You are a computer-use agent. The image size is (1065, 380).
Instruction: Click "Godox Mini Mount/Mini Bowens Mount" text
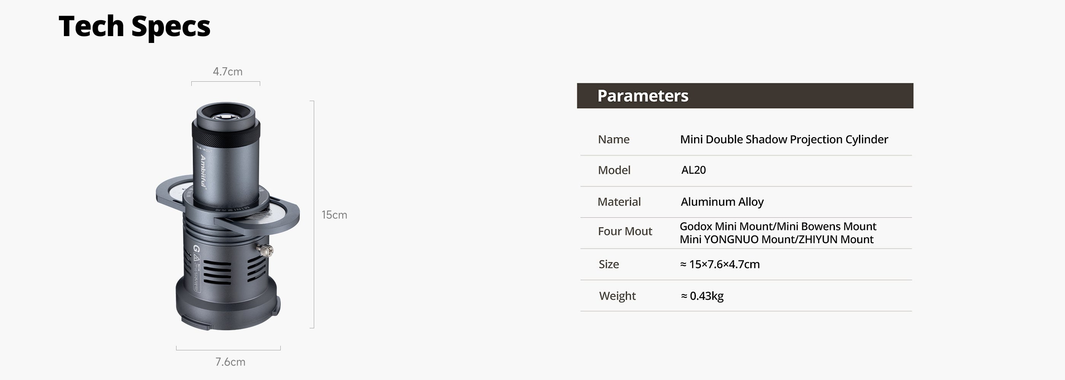778,226
